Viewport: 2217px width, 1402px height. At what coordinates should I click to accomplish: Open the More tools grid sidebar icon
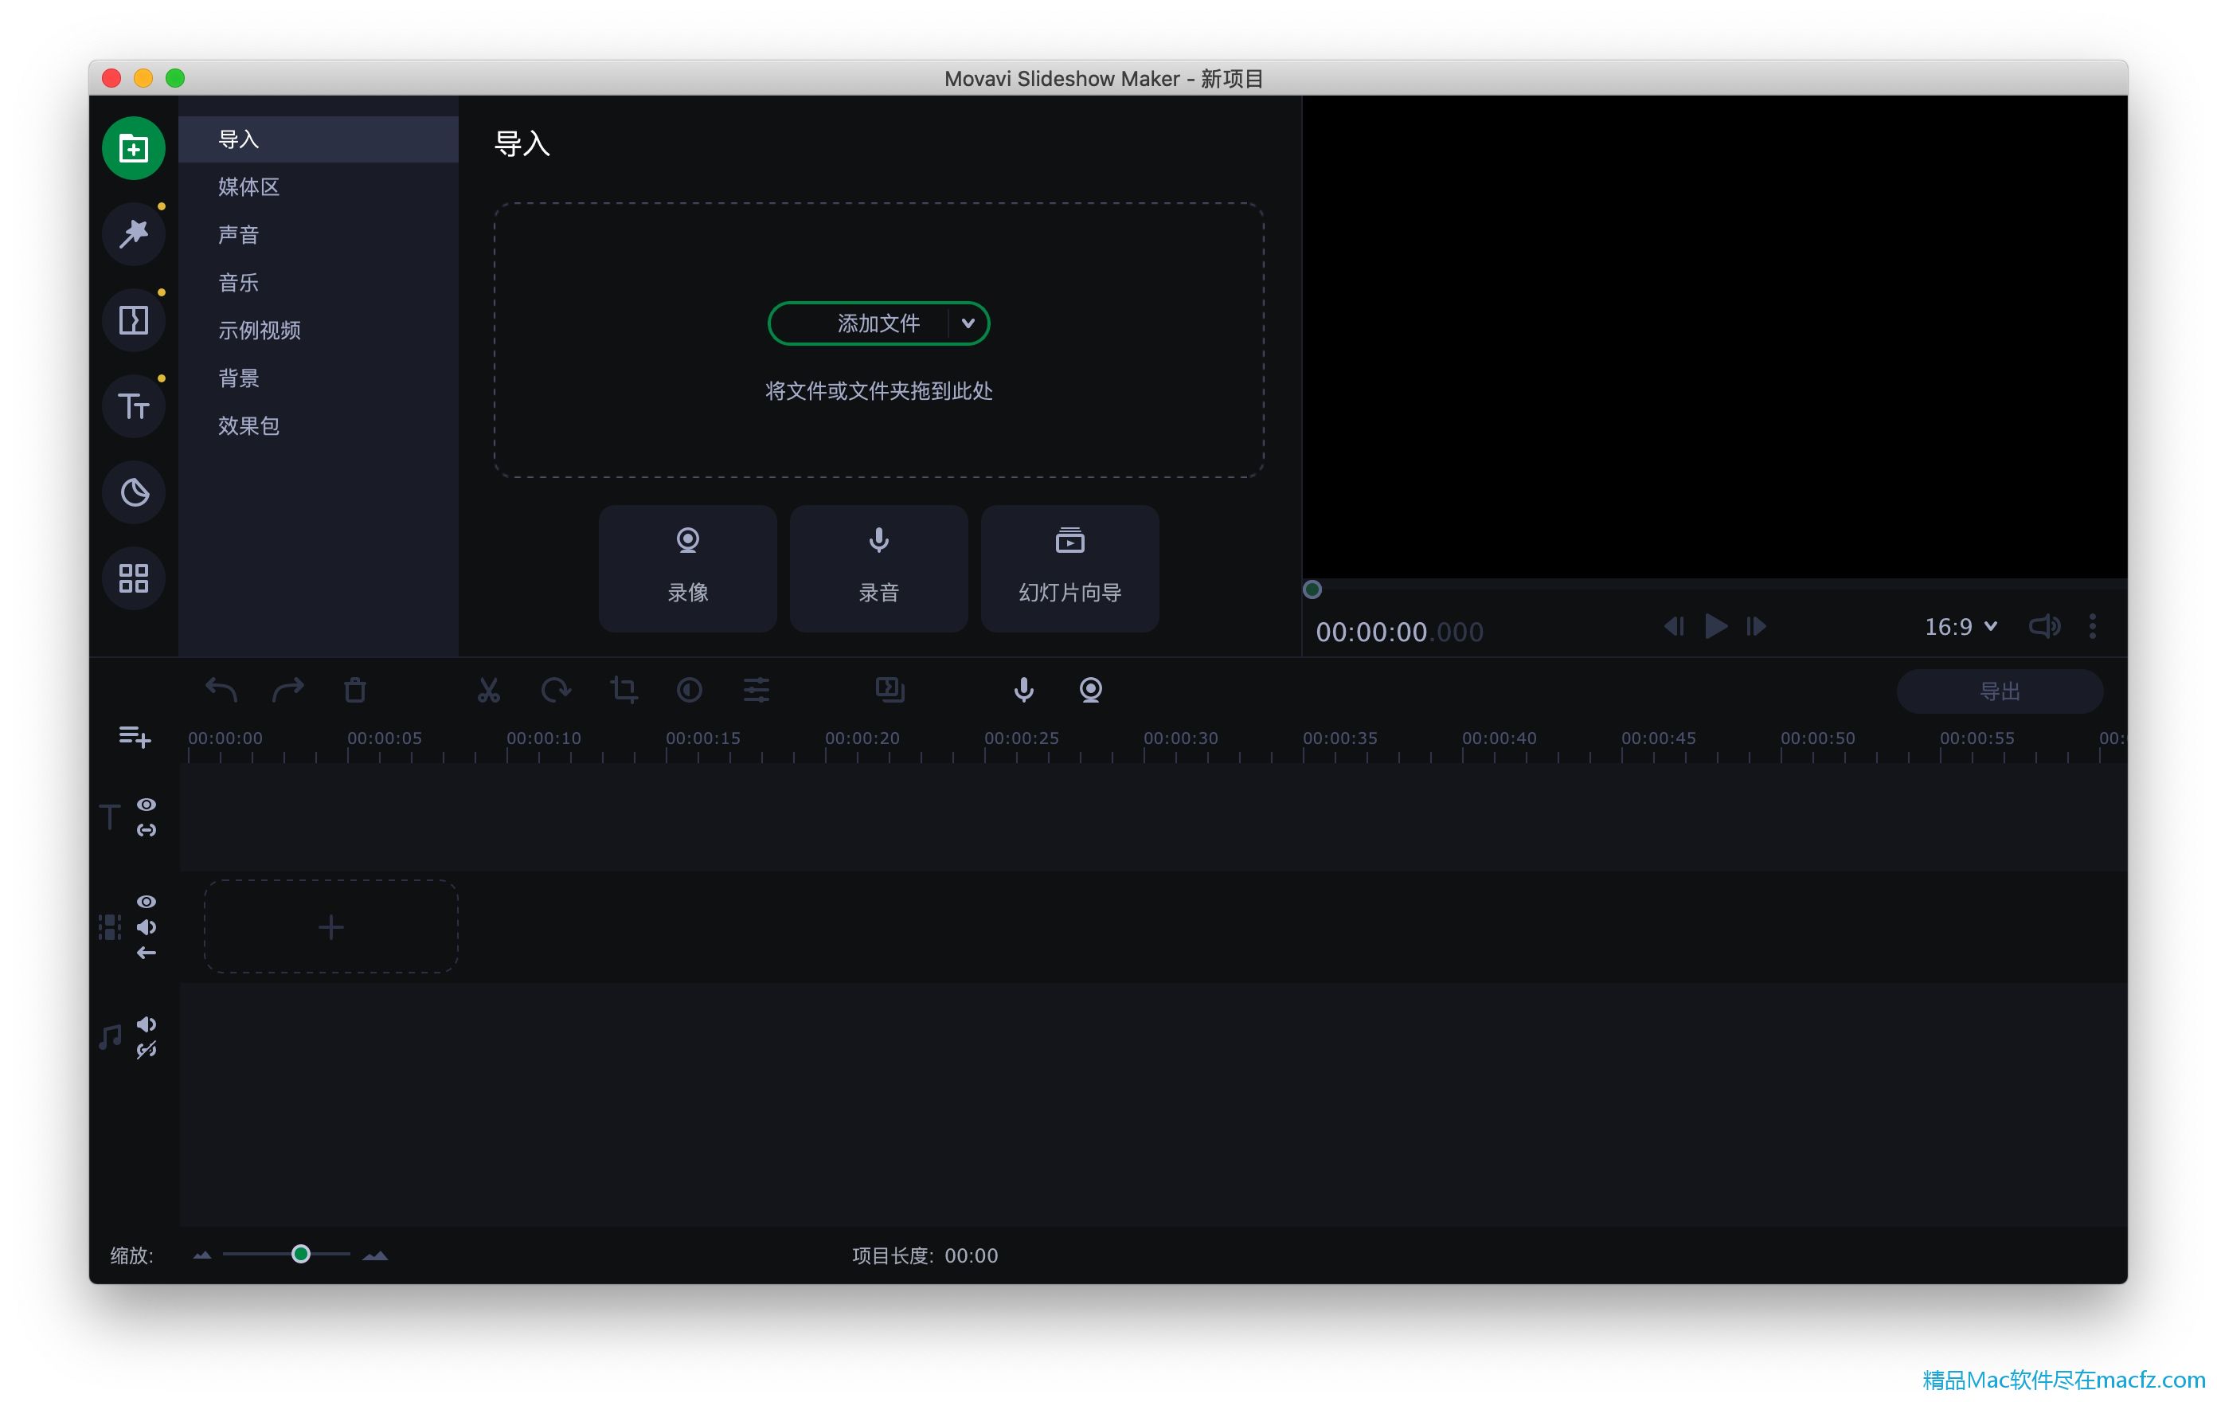coord(134,578)
